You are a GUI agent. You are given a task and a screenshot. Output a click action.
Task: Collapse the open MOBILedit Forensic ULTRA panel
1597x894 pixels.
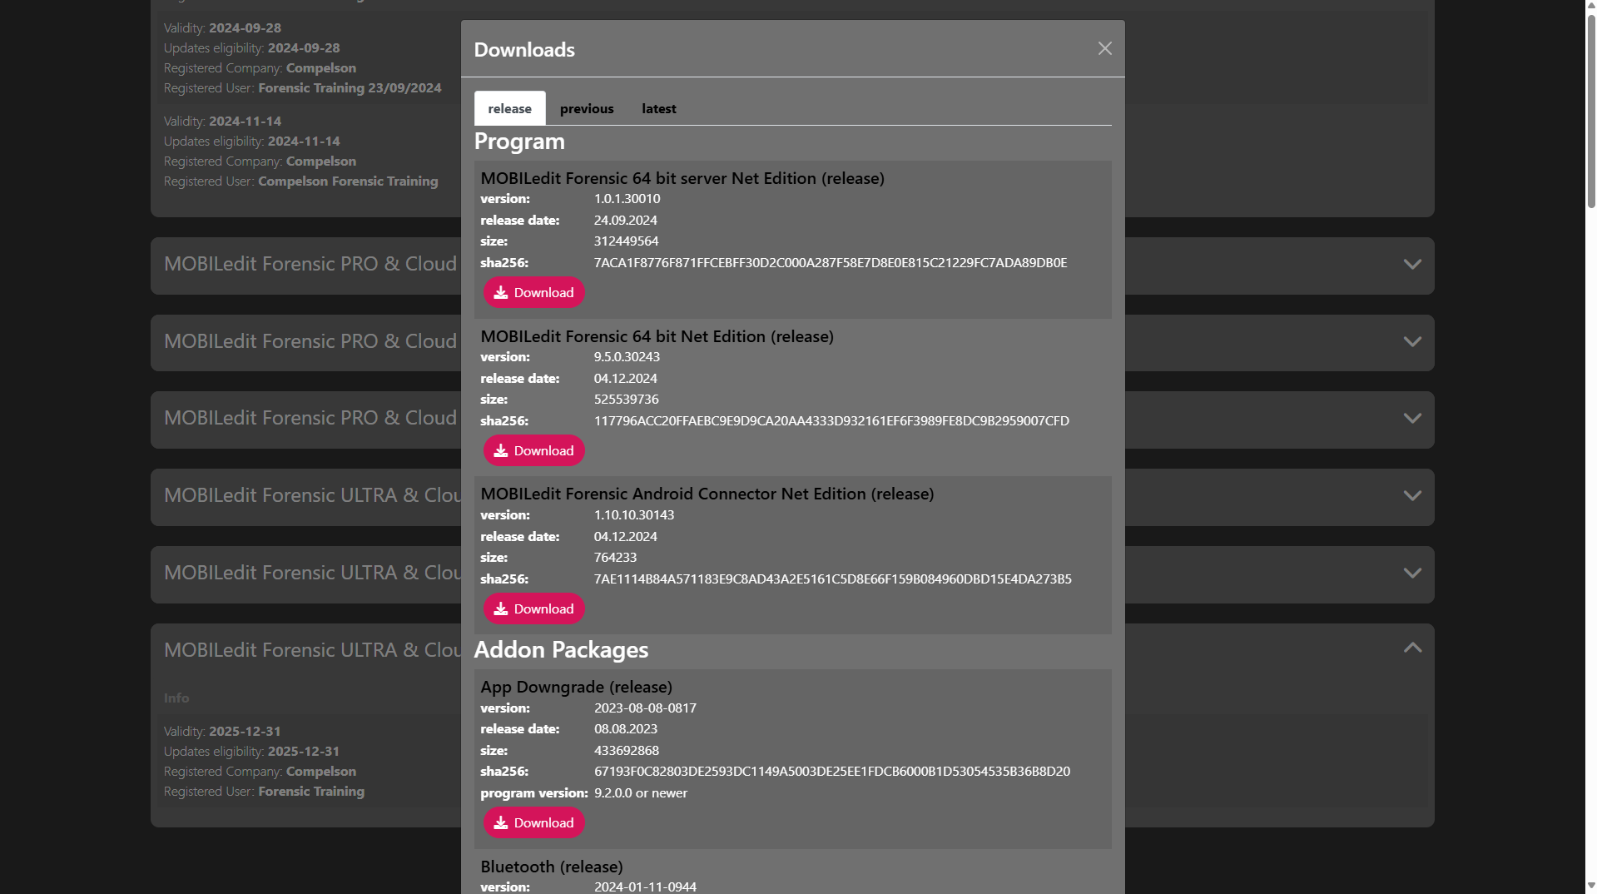1411,648
